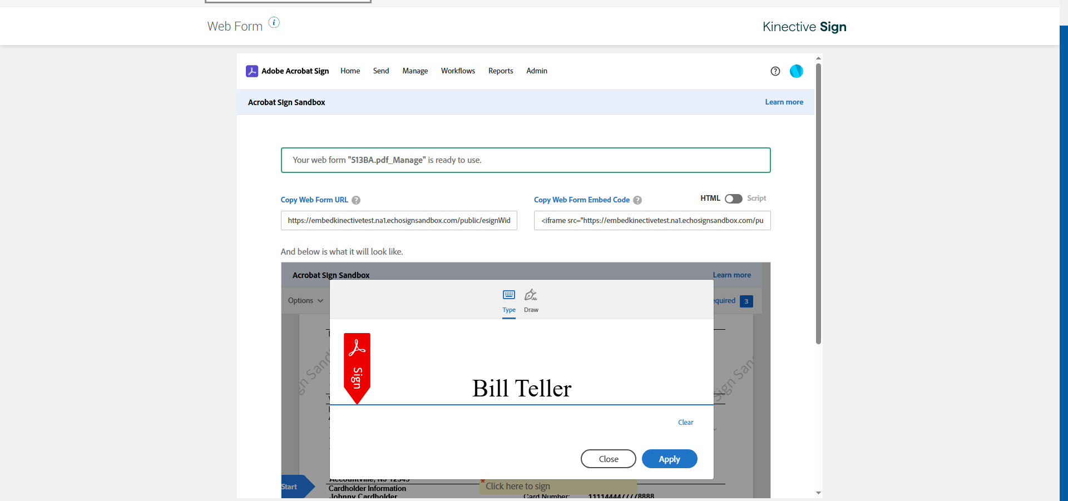Open the Admin menu
This screenshot has width=1068, height=501.
(x=537, y=71)
